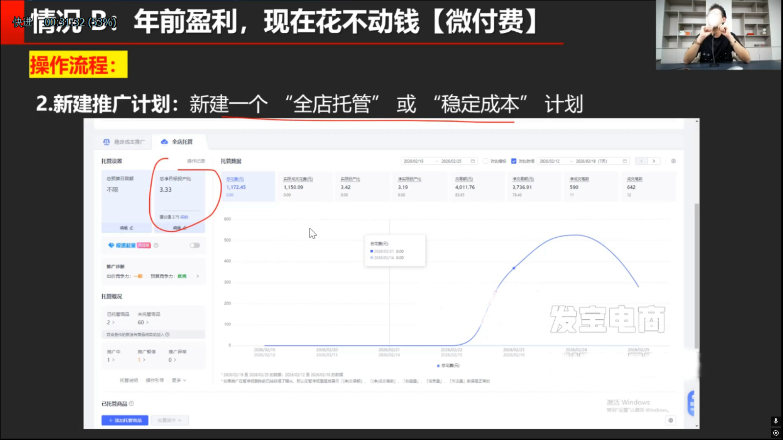The height and width of the screenshot is (440, 783).
Task: Check the 对比指标 checkbox
Action: tap(485, 161)
